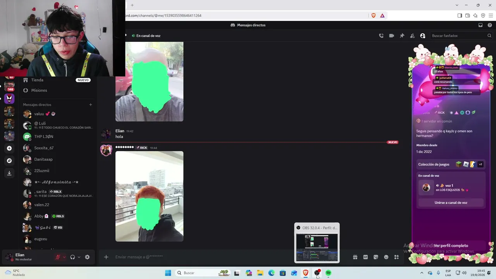Click the OBS 32.0.4 preview thumbnail
Screen dimensions: 496x279
coord(317,247)
